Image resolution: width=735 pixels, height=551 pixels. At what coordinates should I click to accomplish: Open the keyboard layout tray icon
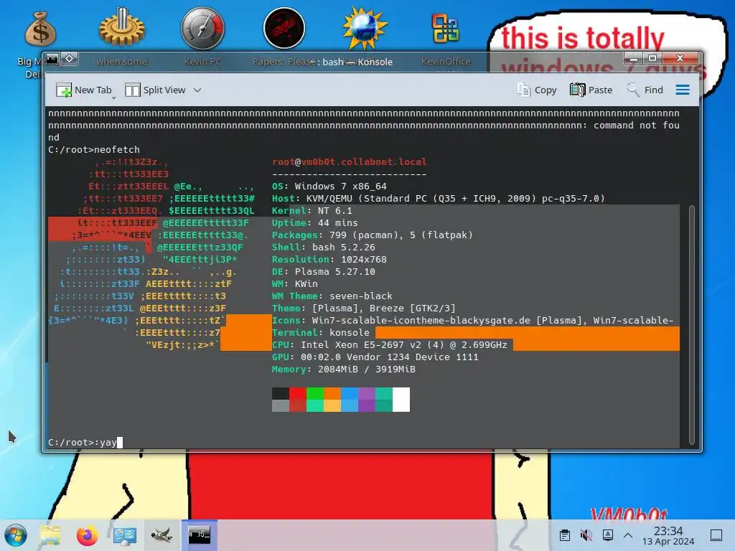(607, 534)
